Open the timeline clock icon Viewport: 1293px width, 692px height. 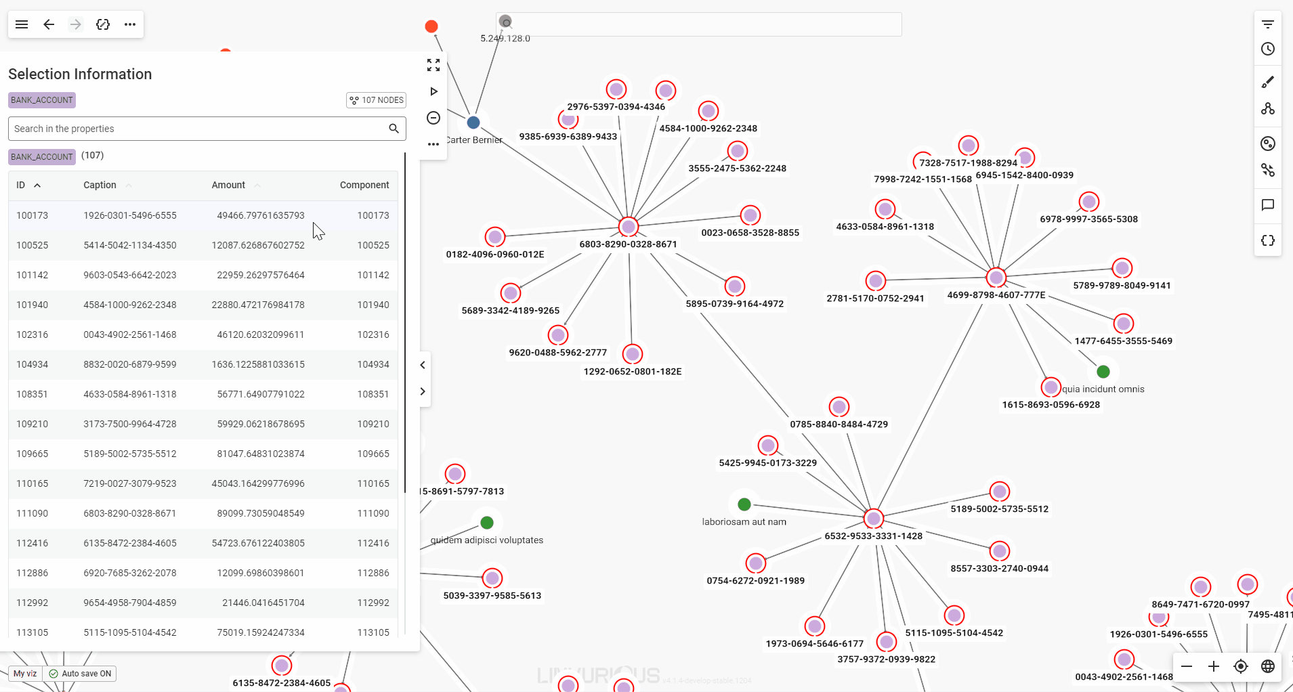[x=1268, y=49]
